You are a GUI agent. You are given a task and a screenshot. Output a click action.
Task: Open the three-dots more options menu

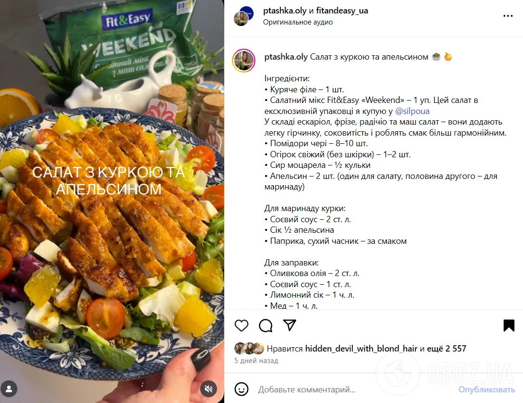(x=508, y=16)
